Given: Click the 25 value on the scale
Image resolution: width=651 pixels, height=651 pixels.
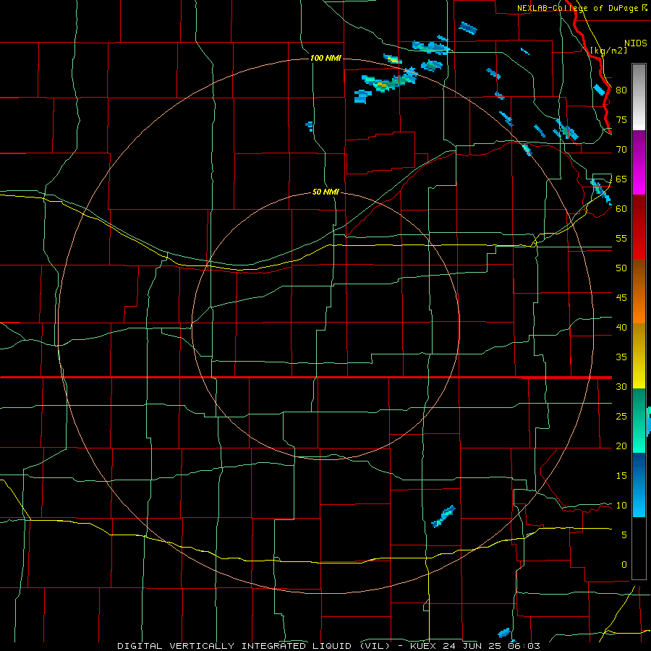Looking at the screenshot, I should click(x=621, y=417).
